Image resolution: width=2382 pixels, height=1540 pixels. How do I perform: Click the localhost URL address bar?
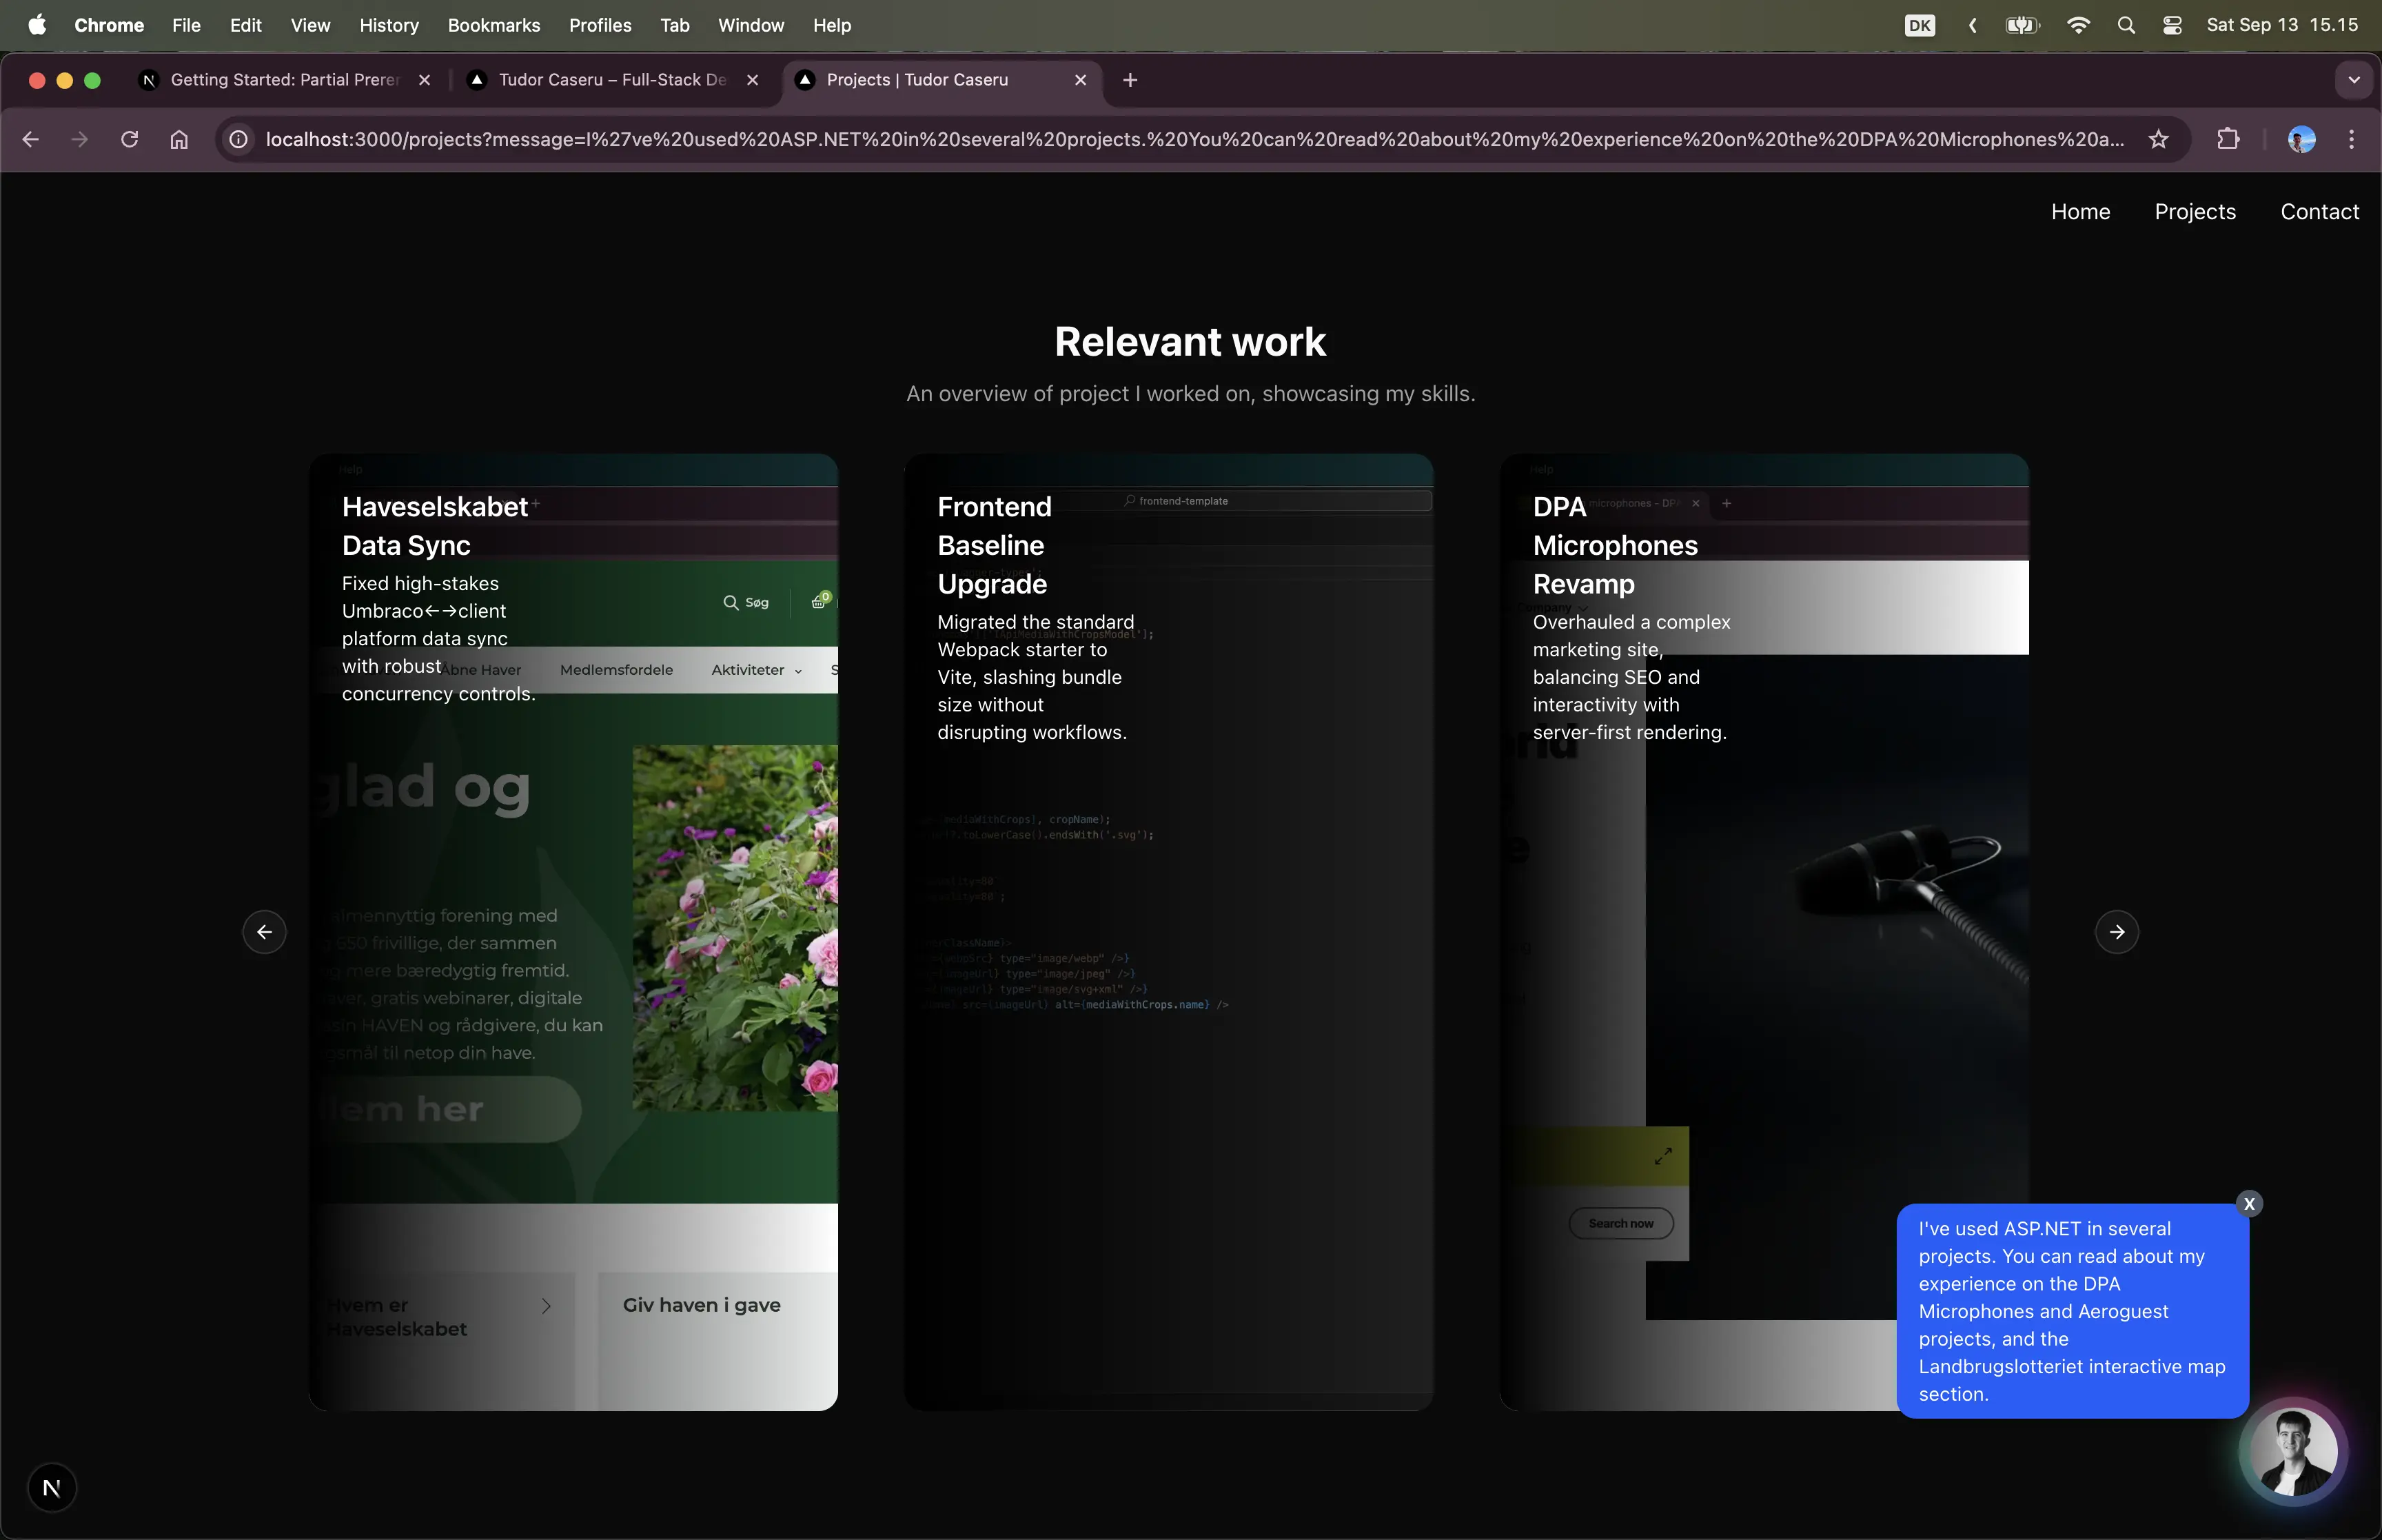point(1194,139)
